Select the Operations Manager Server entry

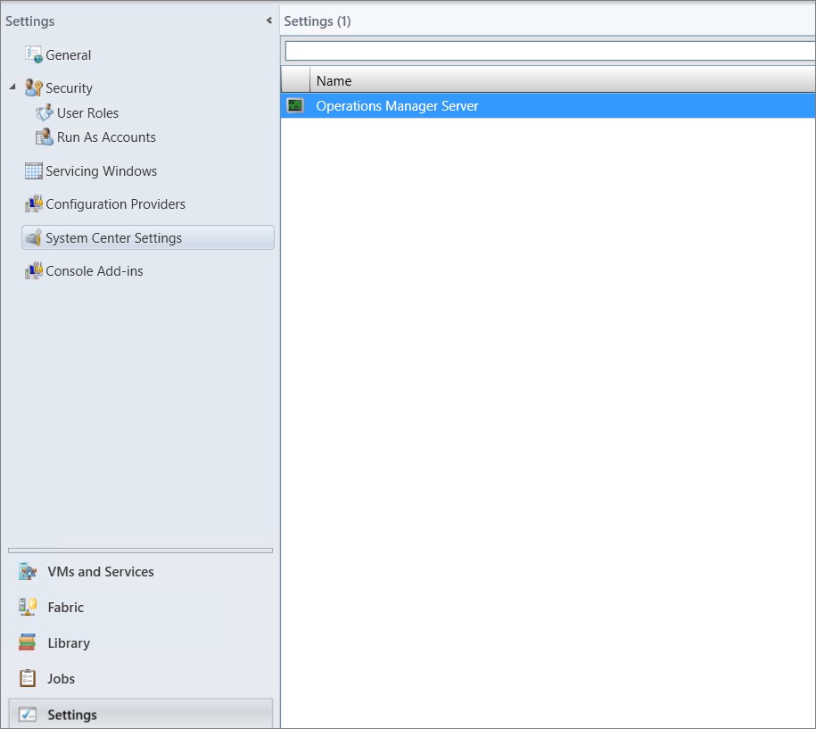coord(548,105)
